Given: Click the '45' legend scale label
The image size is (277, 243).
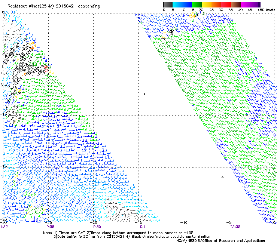Looking at the screenshot, I should pos(250,10).
